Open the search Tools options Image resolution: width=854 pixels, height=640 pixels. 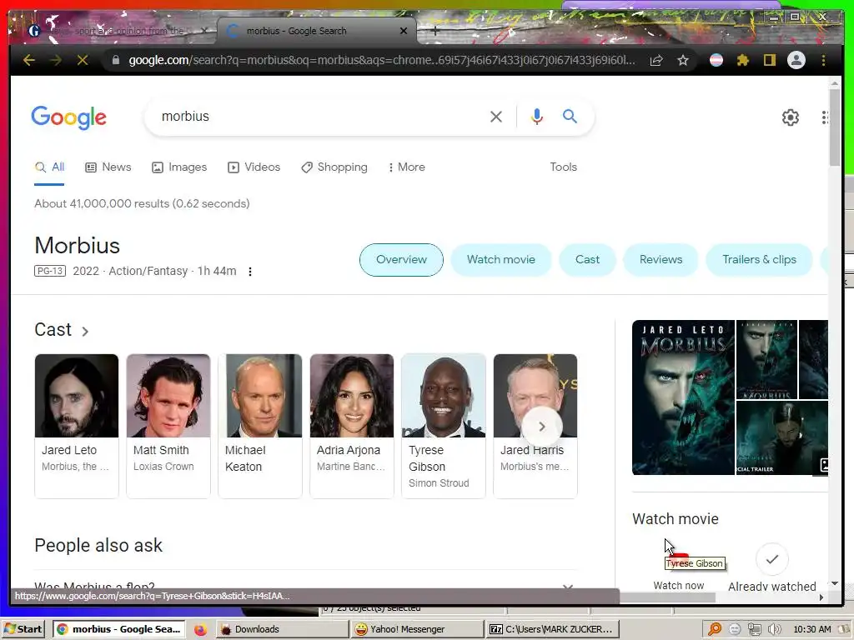tap(563, 167)
